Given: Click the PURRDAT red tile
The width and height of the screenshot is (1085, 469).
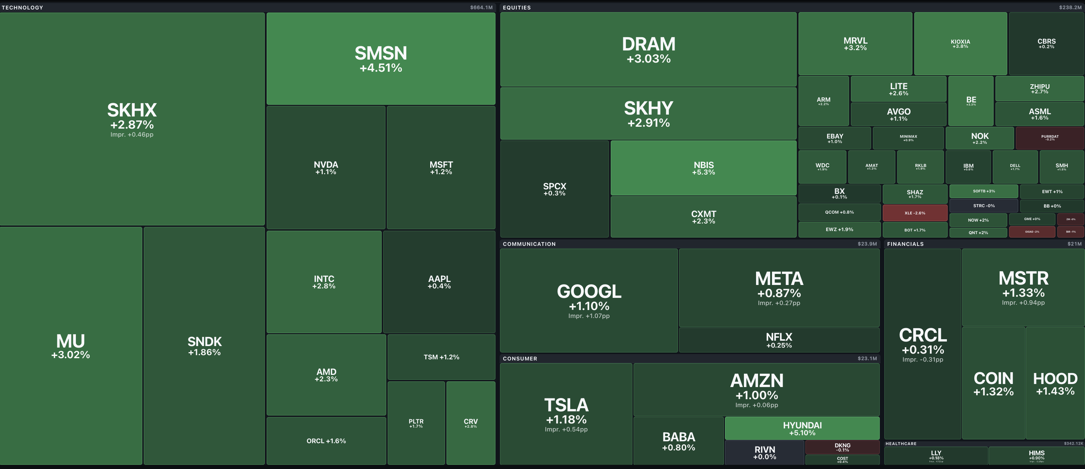Looking at the screenshot, I should [1050, 138].
